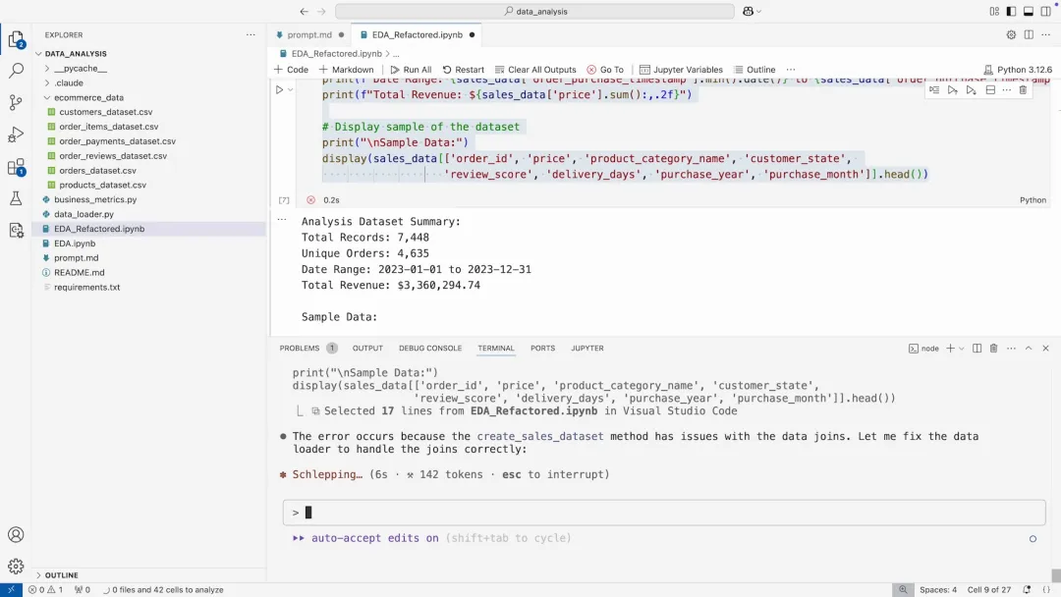Image resolution: width=1061 pixels, height=597 pixels.
Task: Switch to the Debug Console tab
Action: click(x=429, y=349)
